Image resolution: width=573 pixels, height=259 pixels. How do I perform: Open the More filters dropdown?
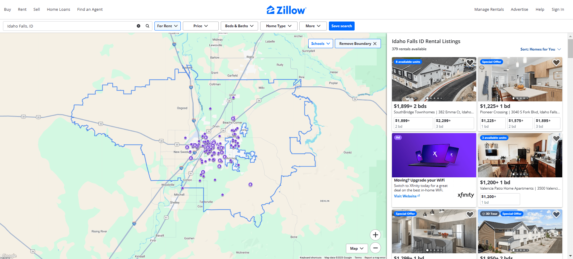point(313,26)
